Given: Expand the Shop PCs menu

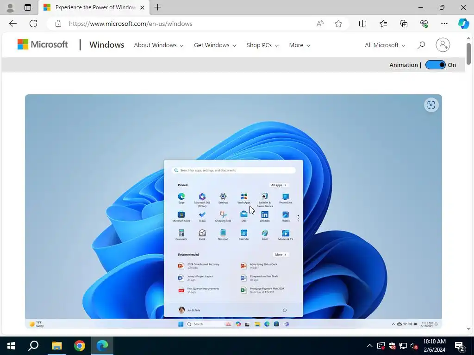Looking at the screenshot, I should (262, 45).
